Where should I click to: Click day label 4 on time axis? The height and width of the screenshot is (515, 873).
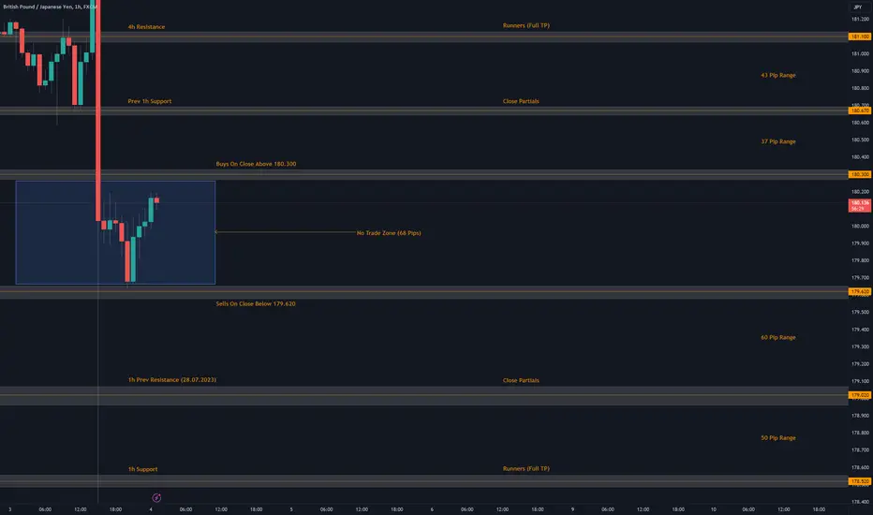tap(150, 508)
